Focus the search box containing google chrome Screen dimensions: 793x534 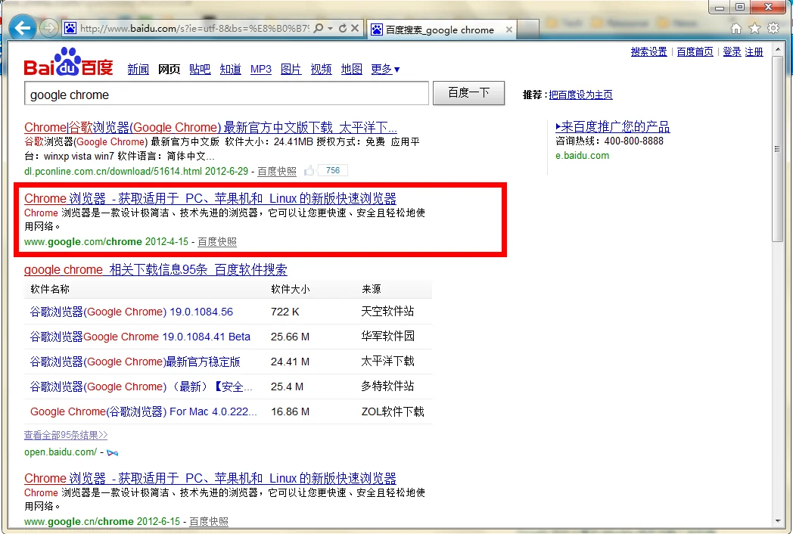pyautogui.click(x=226, y=94)
